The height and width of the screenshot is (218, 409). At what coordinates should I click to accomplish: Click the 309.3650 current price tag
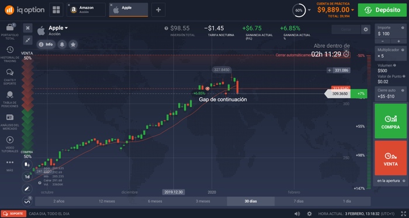tap(340, 94)
